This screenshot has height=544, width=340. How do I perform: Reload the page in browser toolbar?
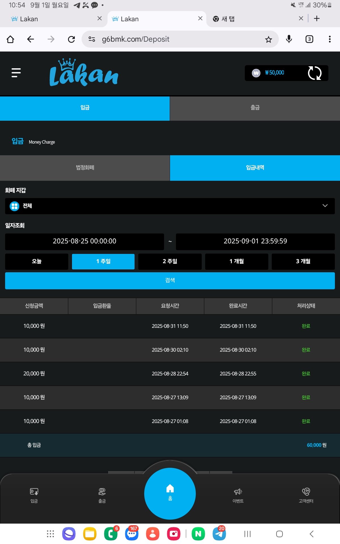pyautogui.click(x=71, y=39)
